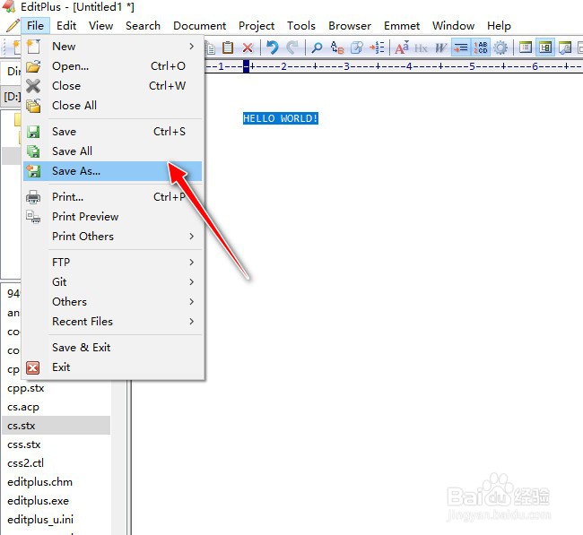The height and width of the screenshot is (535, 583).
Task: Click the red Exit icon
Action: [32, 367]
